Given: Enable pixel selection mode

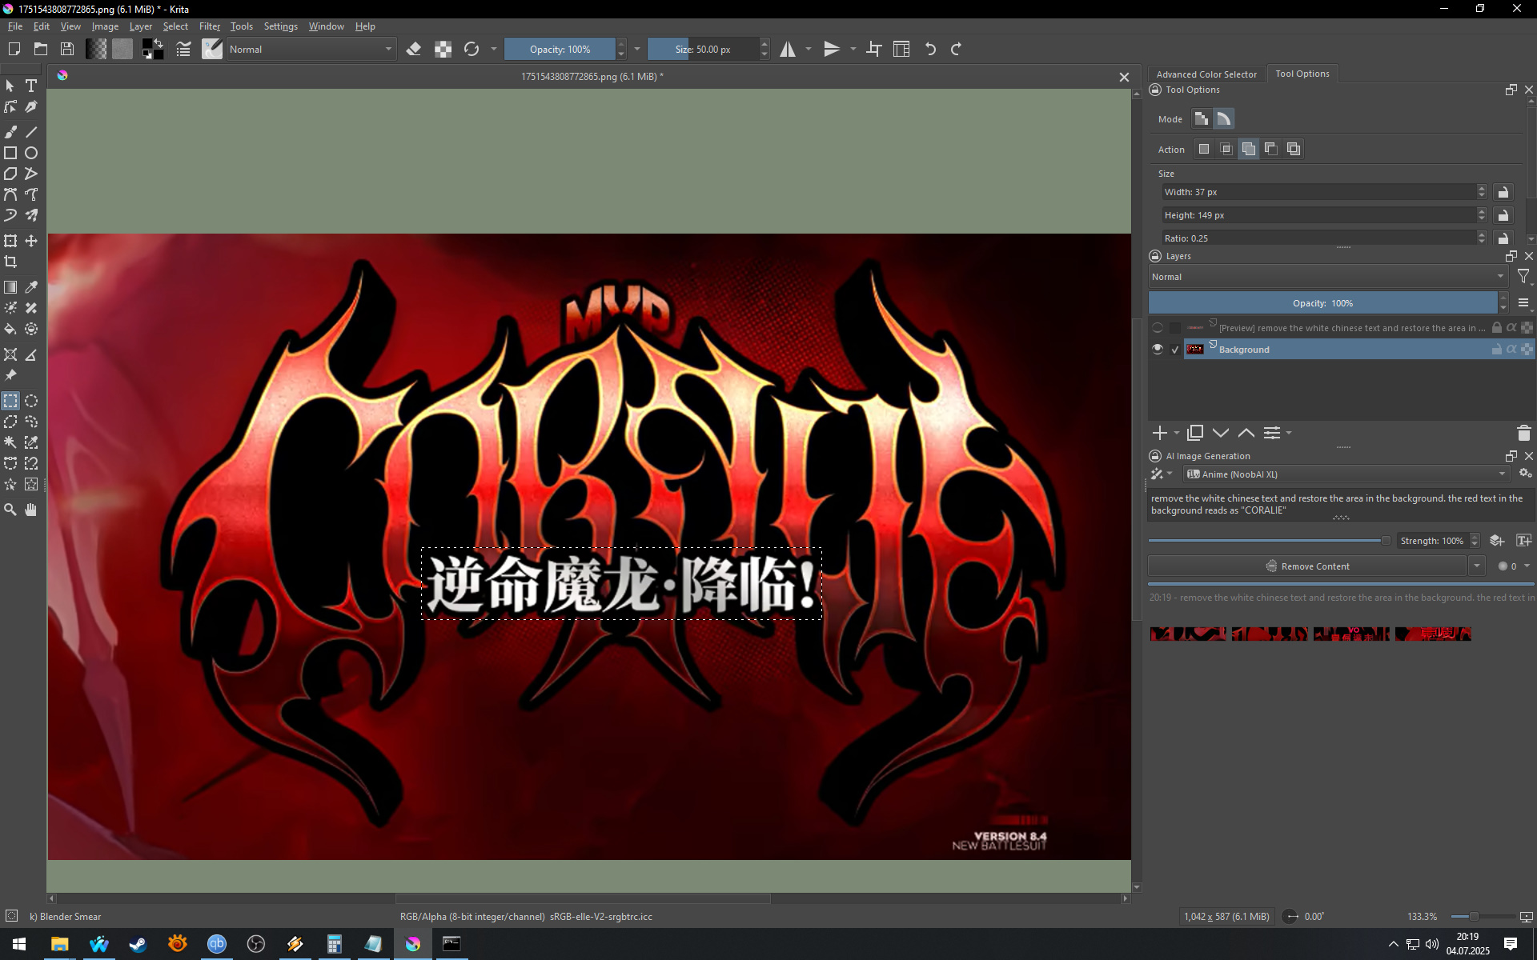Looking at the screenshot, I should pyautogui.click(x=1202, y=119).
